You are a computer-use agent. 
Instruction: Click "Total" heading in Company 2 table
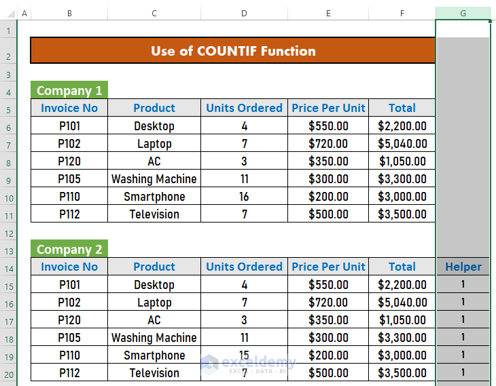click(402, 267)
